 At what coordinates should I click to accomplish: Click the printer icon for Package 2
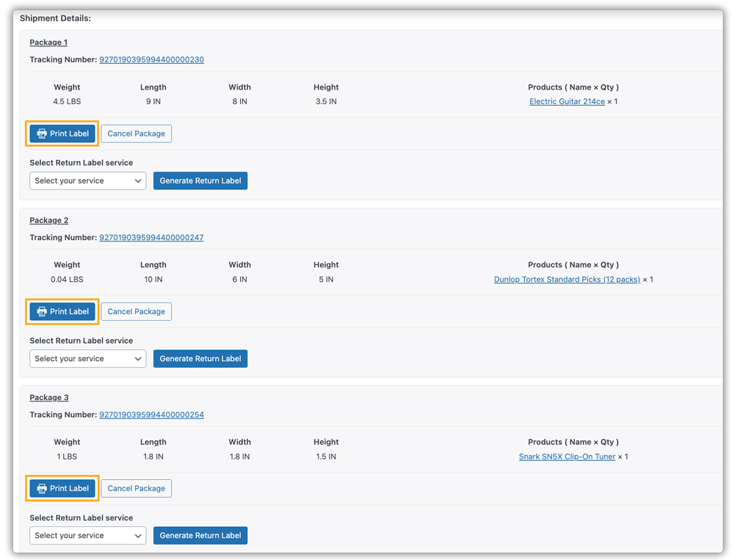point(42,312)
